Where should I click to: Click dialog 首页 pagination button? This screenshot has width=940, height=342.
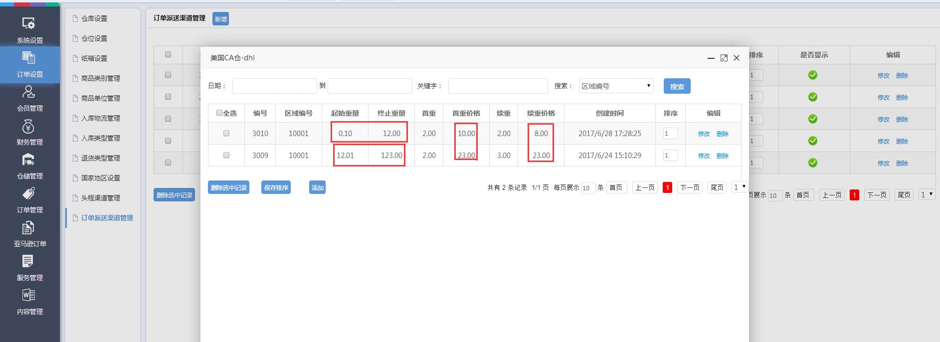point(616,187)
